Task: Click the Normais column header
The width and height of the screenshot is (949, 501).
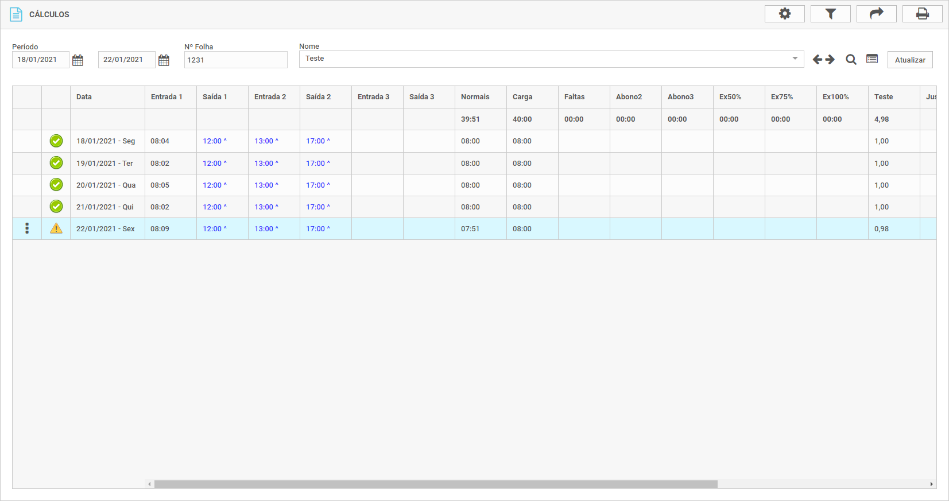Action: [x=475, y=97]
